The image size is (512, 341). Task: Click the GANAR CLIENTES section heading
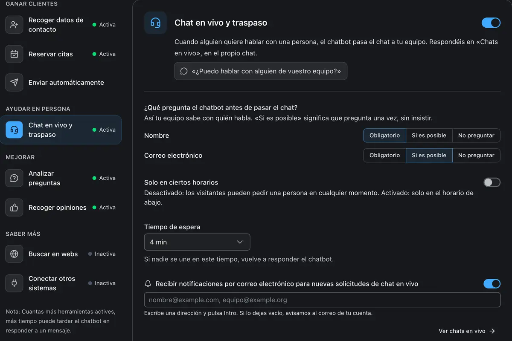click(x=32, y=4)
